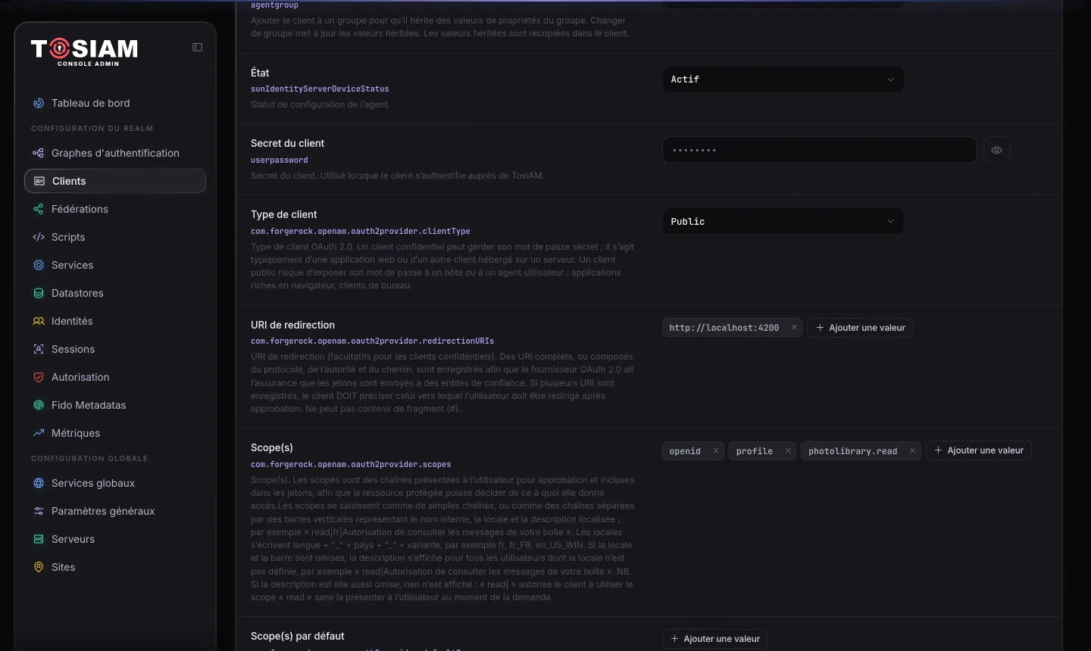This screenshot has width=1091, height=651.
Task: Click the photolibrary.read scope tag text
Action: tap(852, 451)
